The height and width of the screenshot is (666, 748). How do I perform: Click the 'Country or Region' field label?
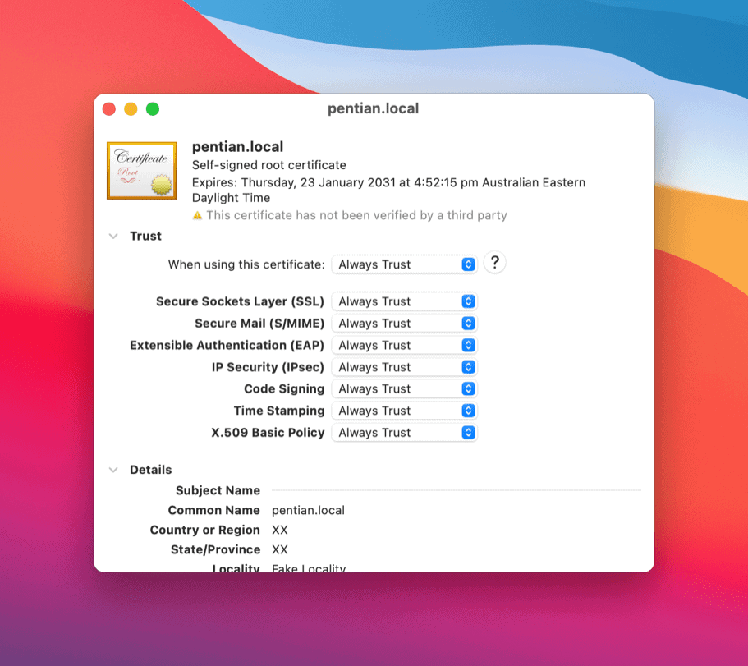(x=205, y=530)
